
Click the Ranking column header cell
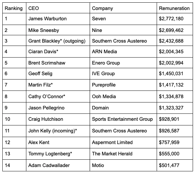(14, 8)
